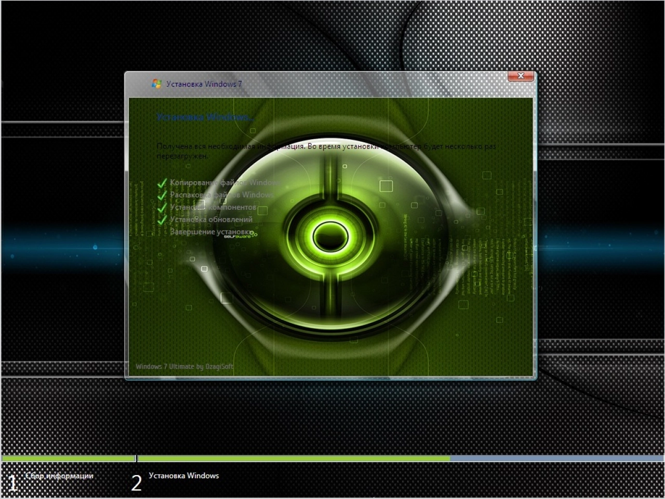Click checkmark next to Распаковка файлов Windows
Screen dimensions: 665x499
(162, 195)
